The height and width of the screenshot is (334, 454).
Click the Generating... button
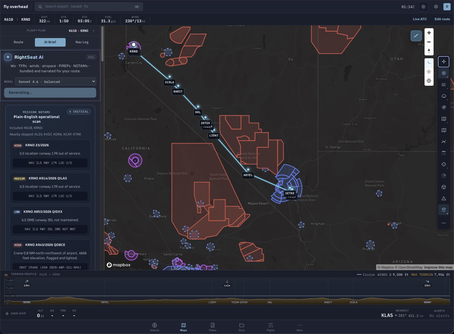[x=50, y=93]
